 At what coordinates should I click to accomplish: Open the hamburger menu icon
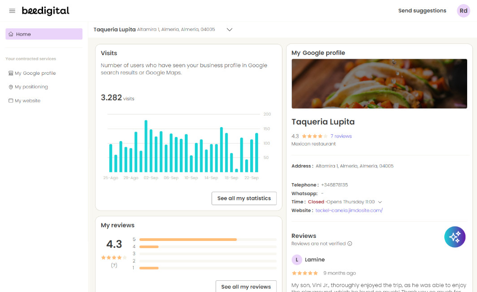[x=12, y=11]
